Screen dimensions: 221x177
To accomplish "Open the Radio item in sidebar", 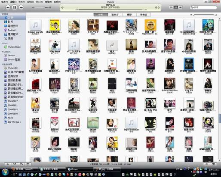I will pyautogui.click(x=13, y=38).
